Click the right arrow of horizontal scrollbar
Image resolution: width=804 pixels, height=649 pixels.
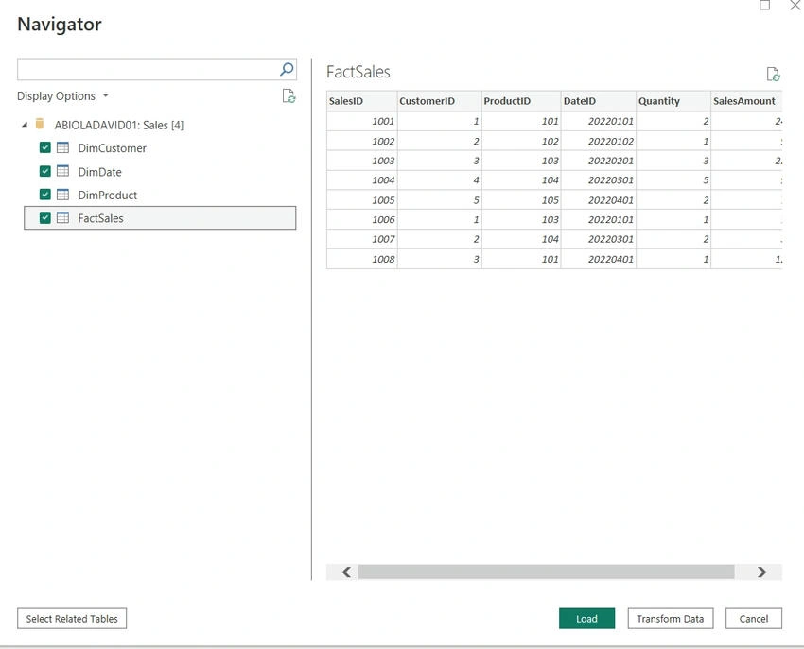(x=762, y=572)
